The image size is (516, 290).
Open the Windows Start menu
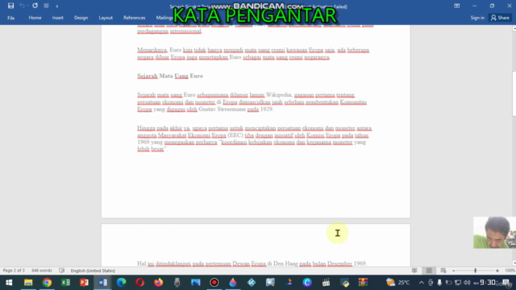(9, 283)
